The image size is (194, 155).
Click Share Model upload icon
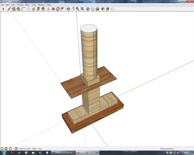108,9
